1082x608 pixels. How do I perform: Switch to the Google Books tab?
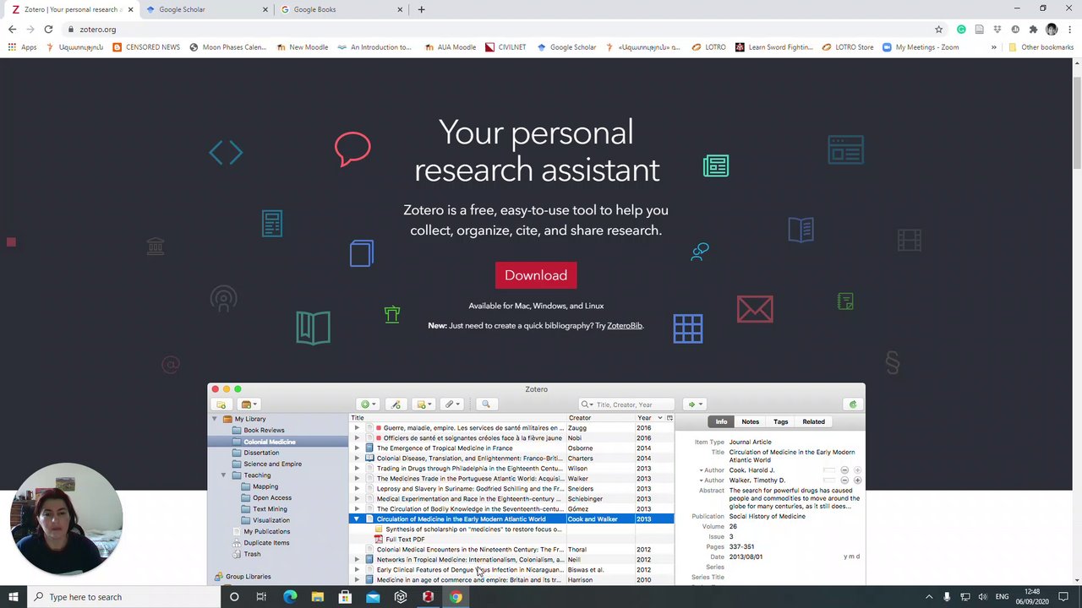(x=339, y=9)
